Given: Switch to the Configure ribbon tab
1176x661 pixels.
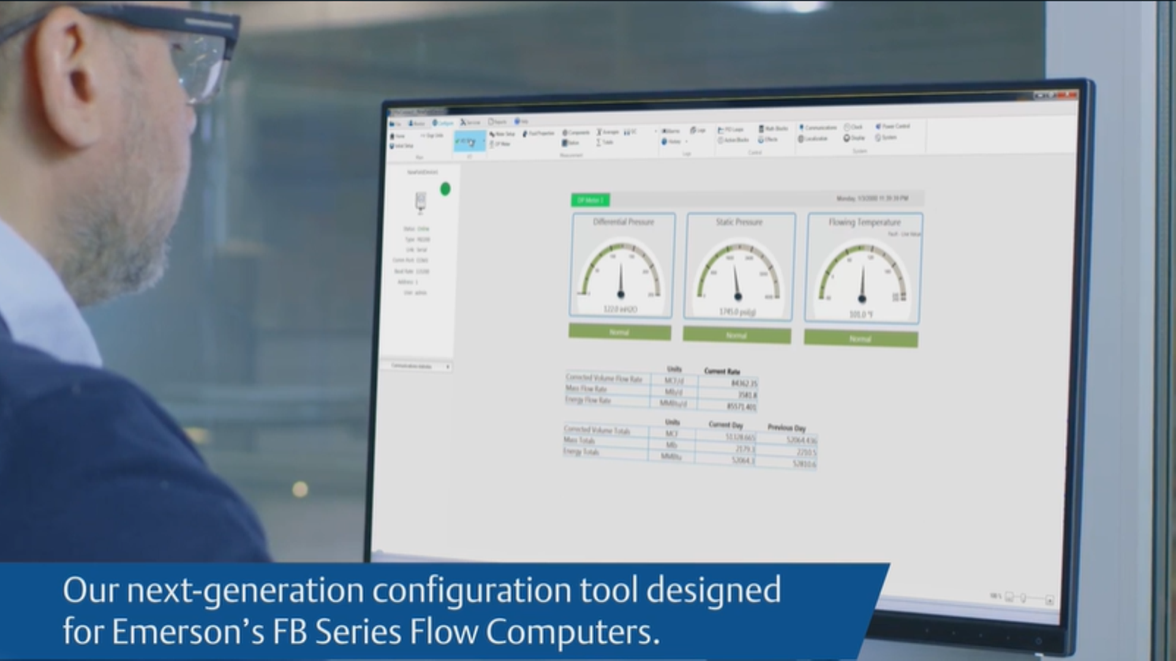Looking at the screenshot, I should point(443,123).
